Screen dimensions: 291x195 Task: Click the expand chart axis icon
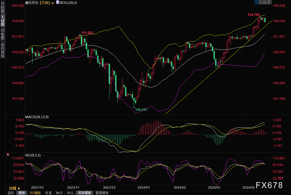(x=265, y=2)
